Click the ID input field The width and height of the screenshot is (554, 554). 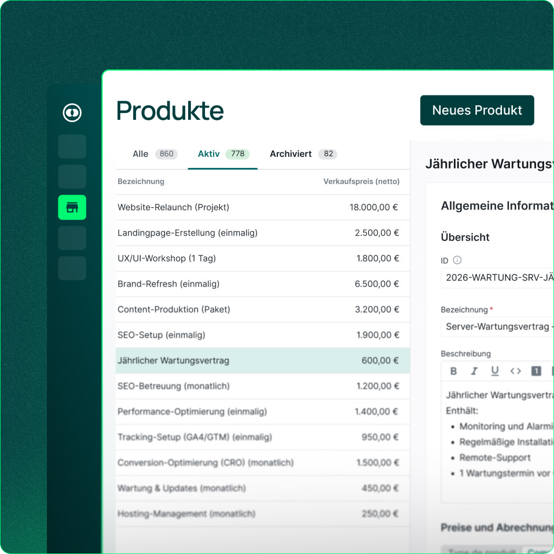point(497,278)
